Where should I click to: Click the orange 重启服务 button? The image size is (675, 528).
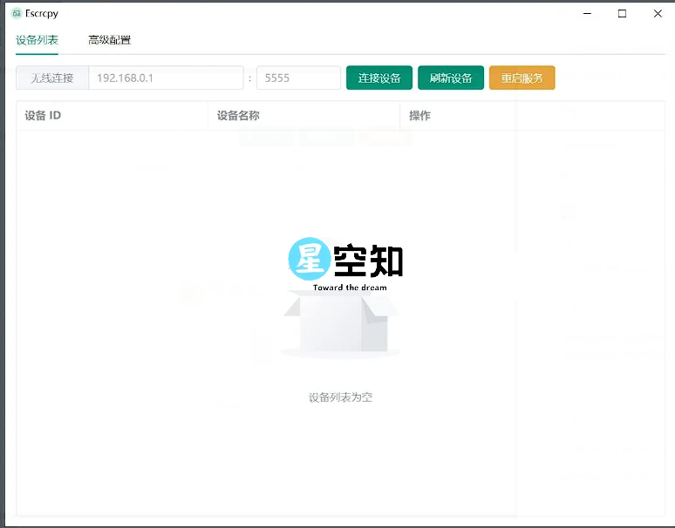(x=522, y=78)
